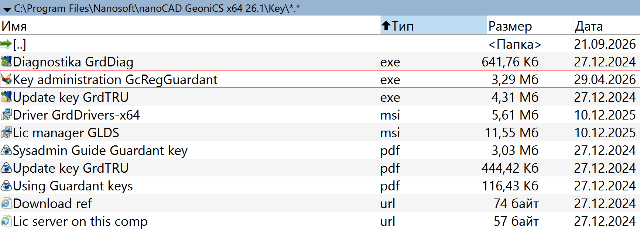640x238 pixels.
Task: Click the <Папка> size cell
Action: 515,44
